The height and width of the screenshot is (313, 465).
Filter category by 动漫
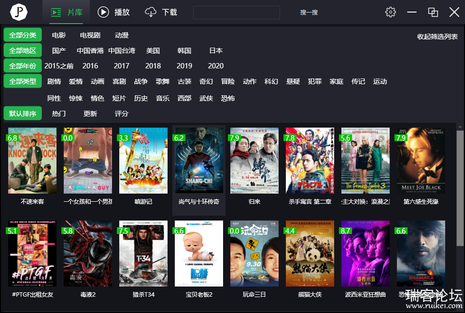click(x=122, y=35)
